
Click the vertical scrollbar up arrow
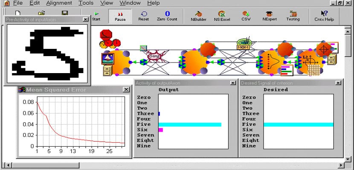[348, 31]
